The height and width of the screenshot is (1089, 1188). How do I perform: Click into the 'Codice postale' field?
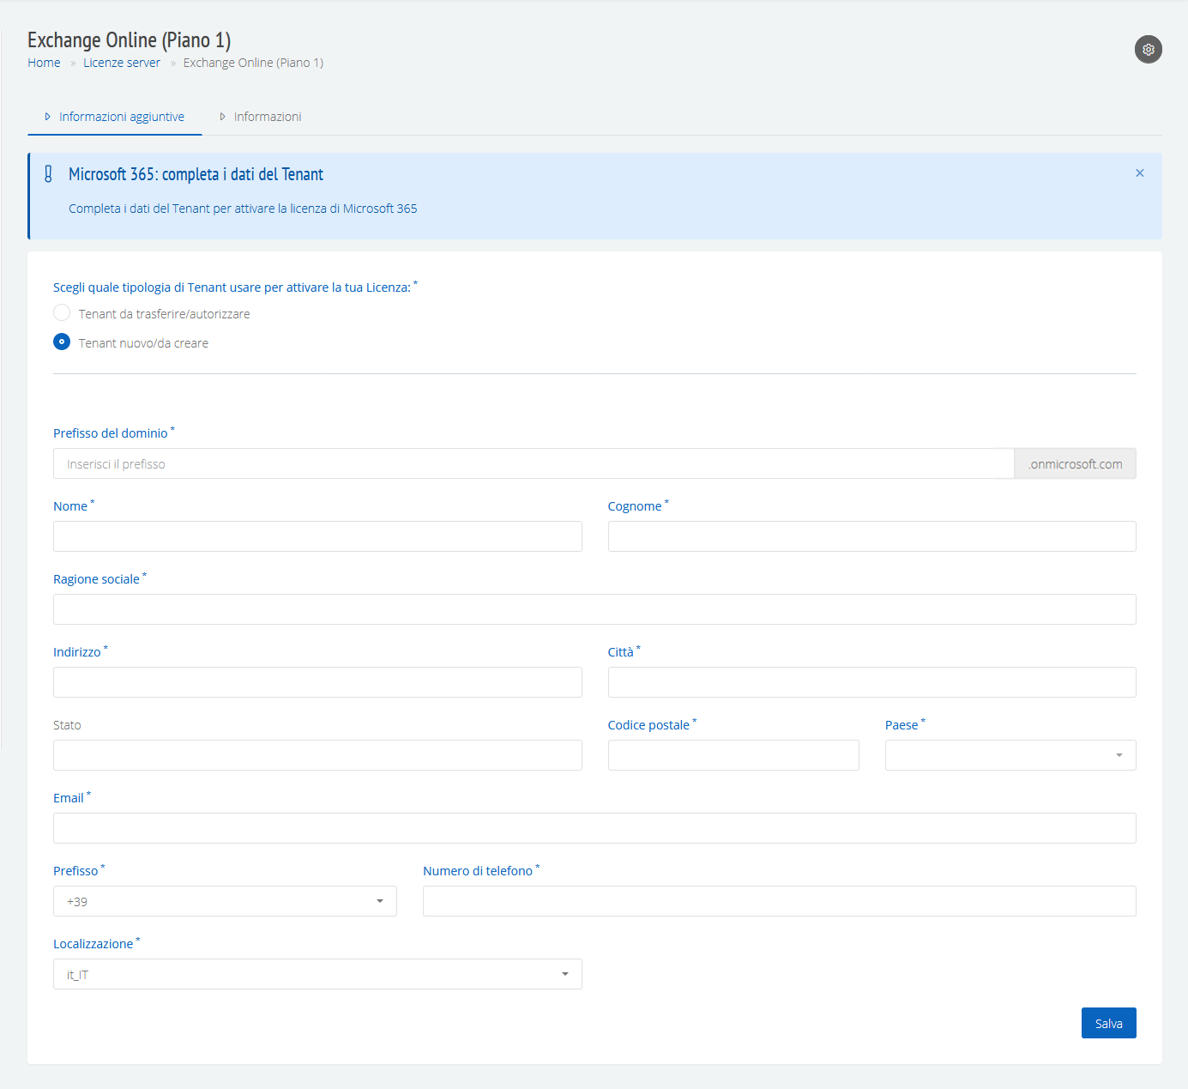[x=733, y=755]
